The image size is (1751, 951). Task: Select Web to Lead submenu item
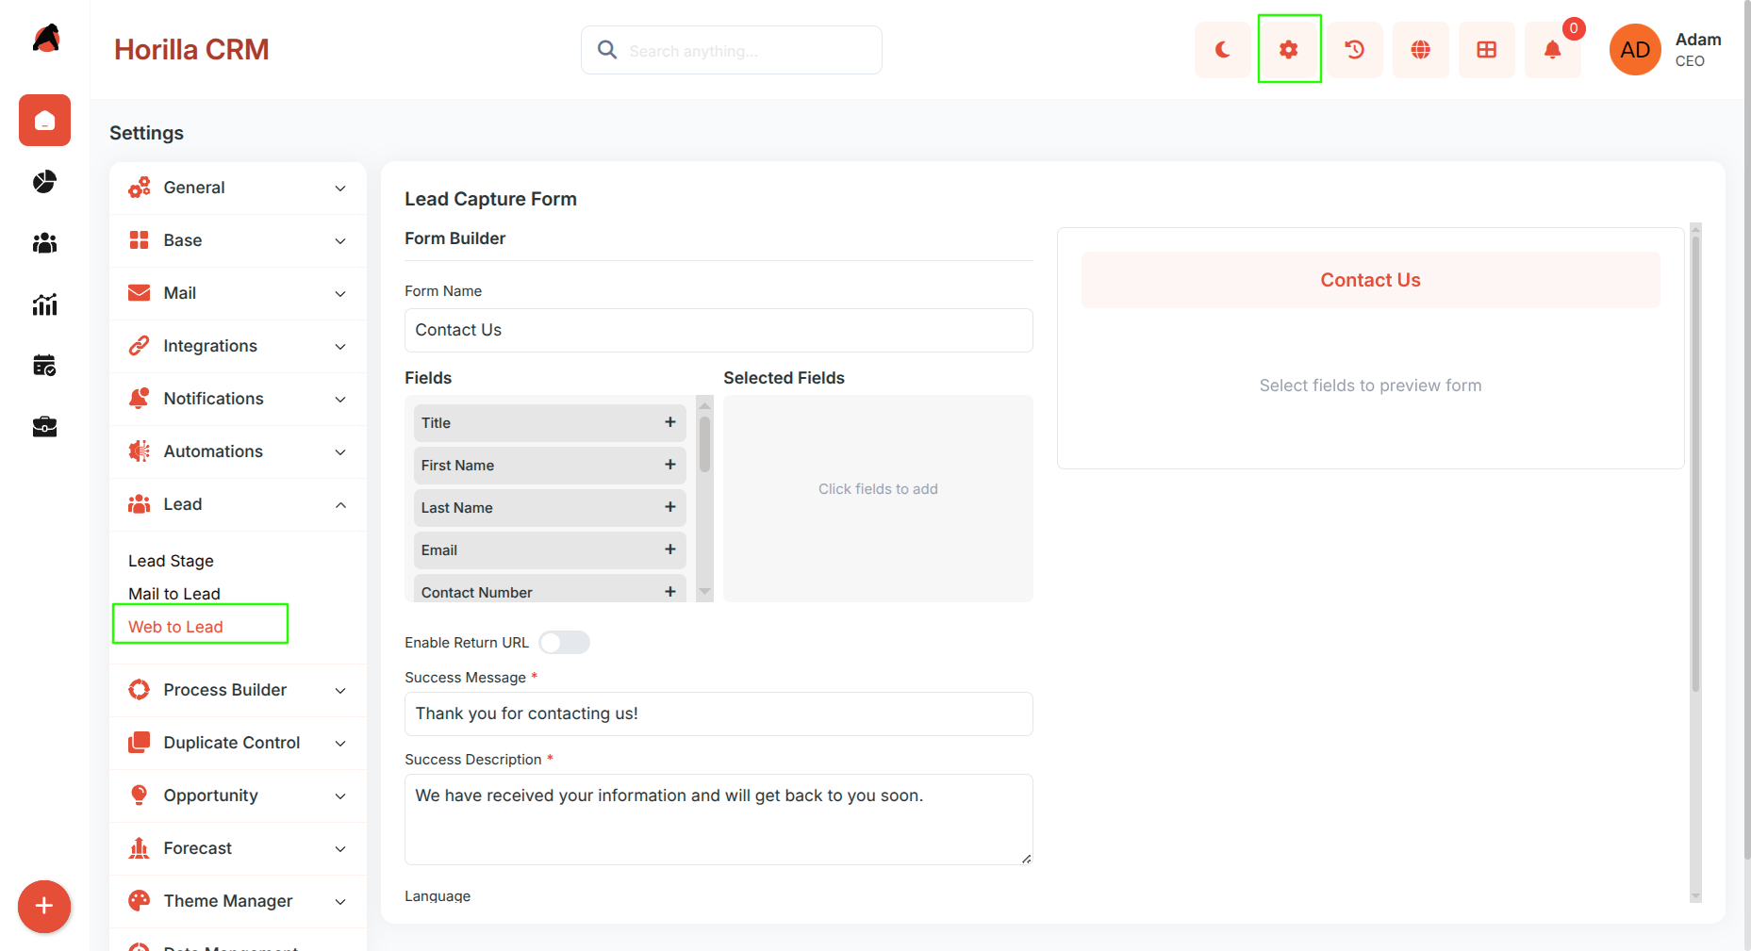[x=175, y=627]
